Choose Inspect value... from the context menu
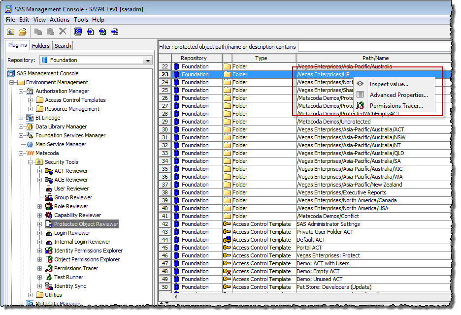This screenshot has height=315, width=461. pyautogui.click(x=394, y=84)
